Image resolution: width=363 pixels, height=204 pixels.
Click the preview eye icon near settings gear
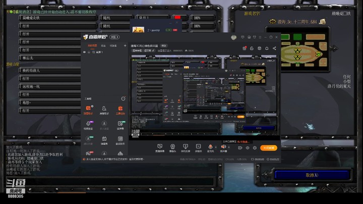248,147
